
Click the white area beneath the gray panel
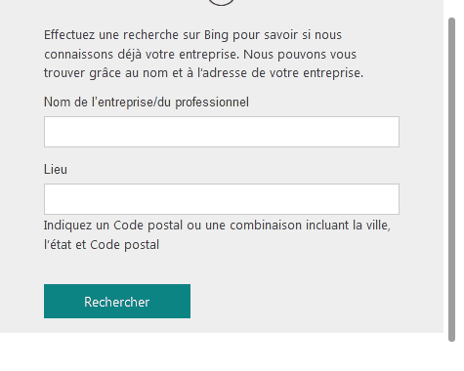tap(222, 352)
